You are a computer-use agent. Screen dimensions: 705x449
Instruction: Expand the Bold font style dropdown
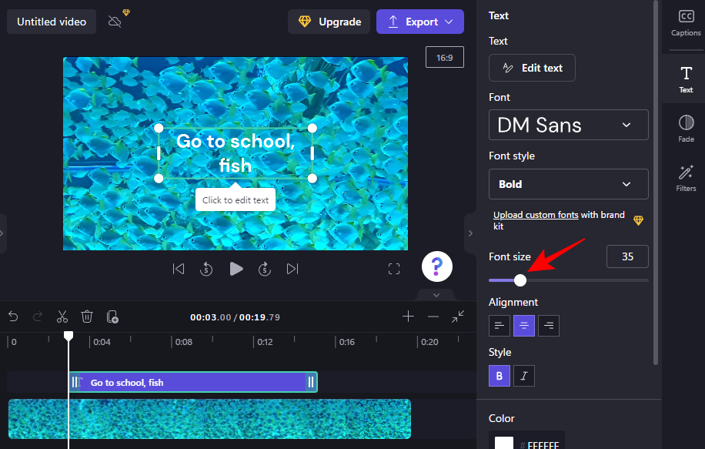pos(568,184)
